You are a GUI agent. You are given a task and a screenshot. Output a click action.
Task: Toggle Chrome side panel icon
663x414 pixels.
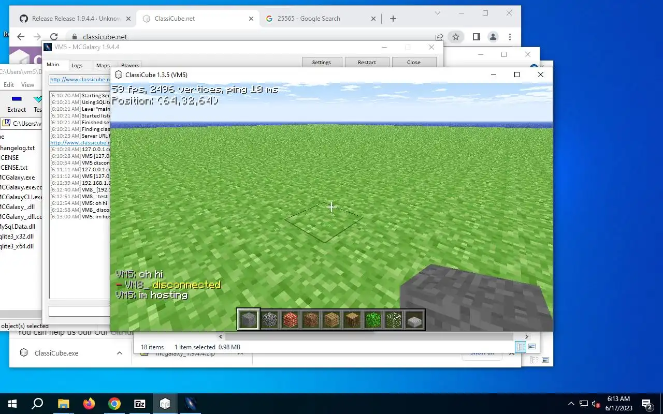click(477, 37)
